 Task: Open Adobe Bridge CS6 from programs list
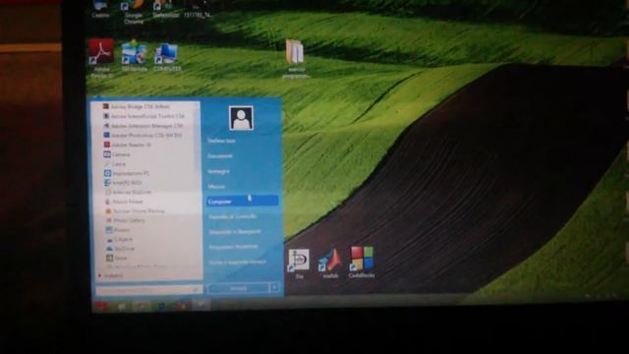tap(137, 106)
